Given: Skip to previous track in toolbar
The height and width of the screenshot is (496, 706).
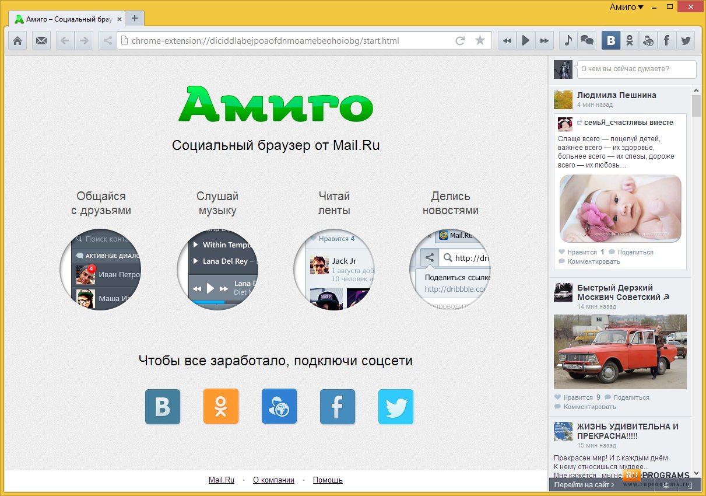Looking at the screenshot, I should [507, 41].
